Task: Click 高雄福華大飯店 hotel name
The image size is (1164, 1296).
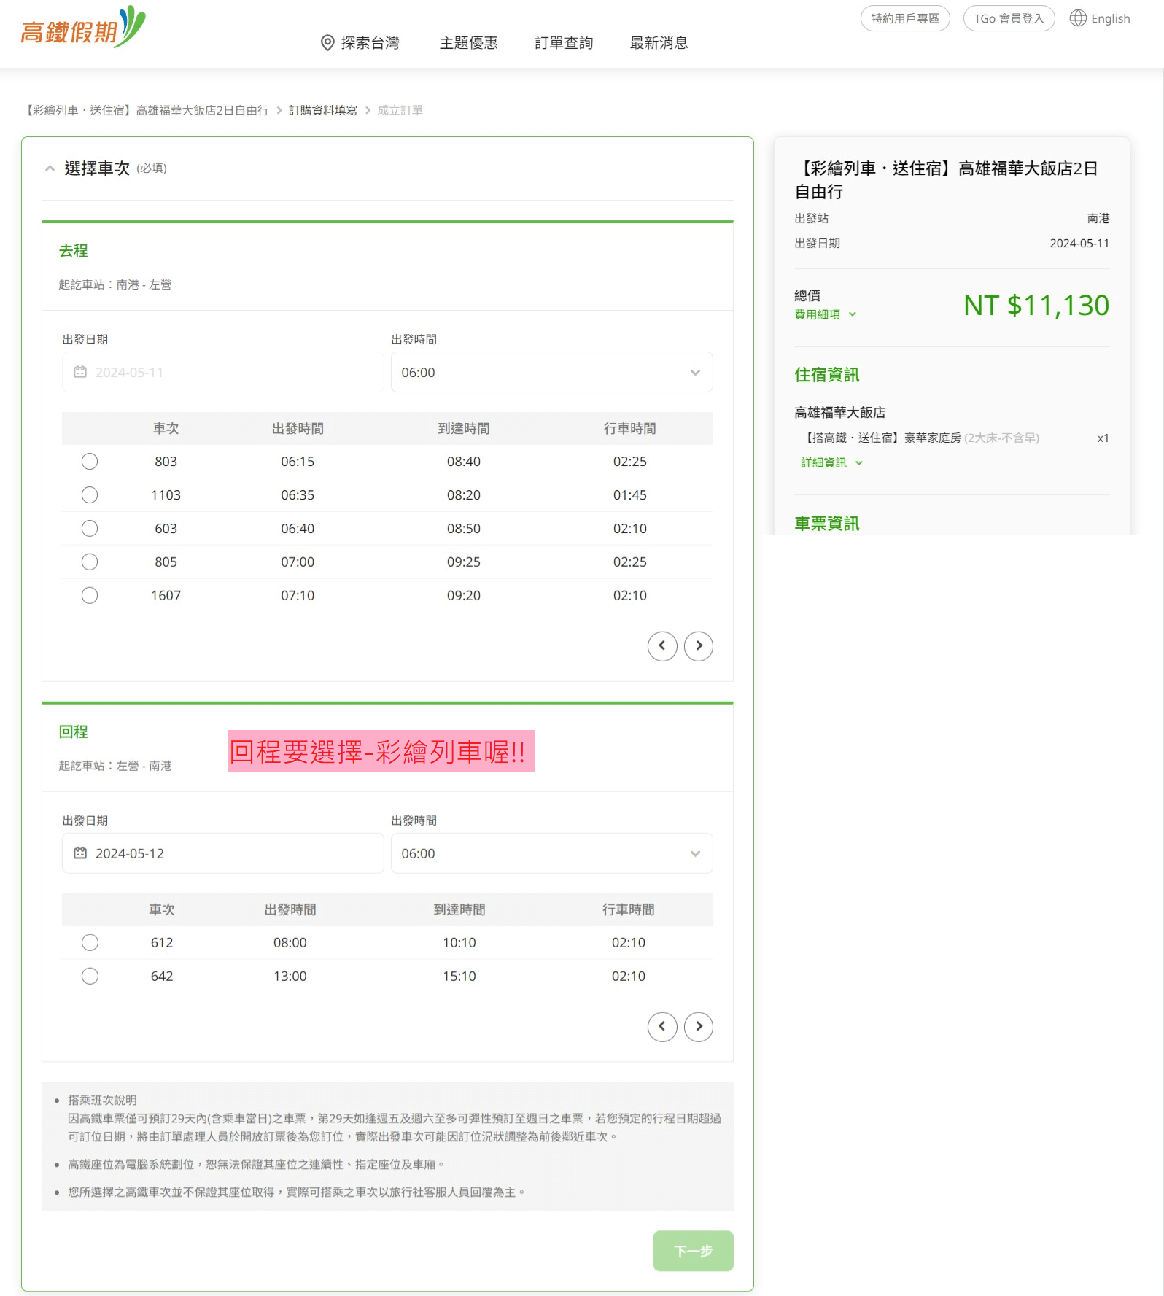Action: 839,412
